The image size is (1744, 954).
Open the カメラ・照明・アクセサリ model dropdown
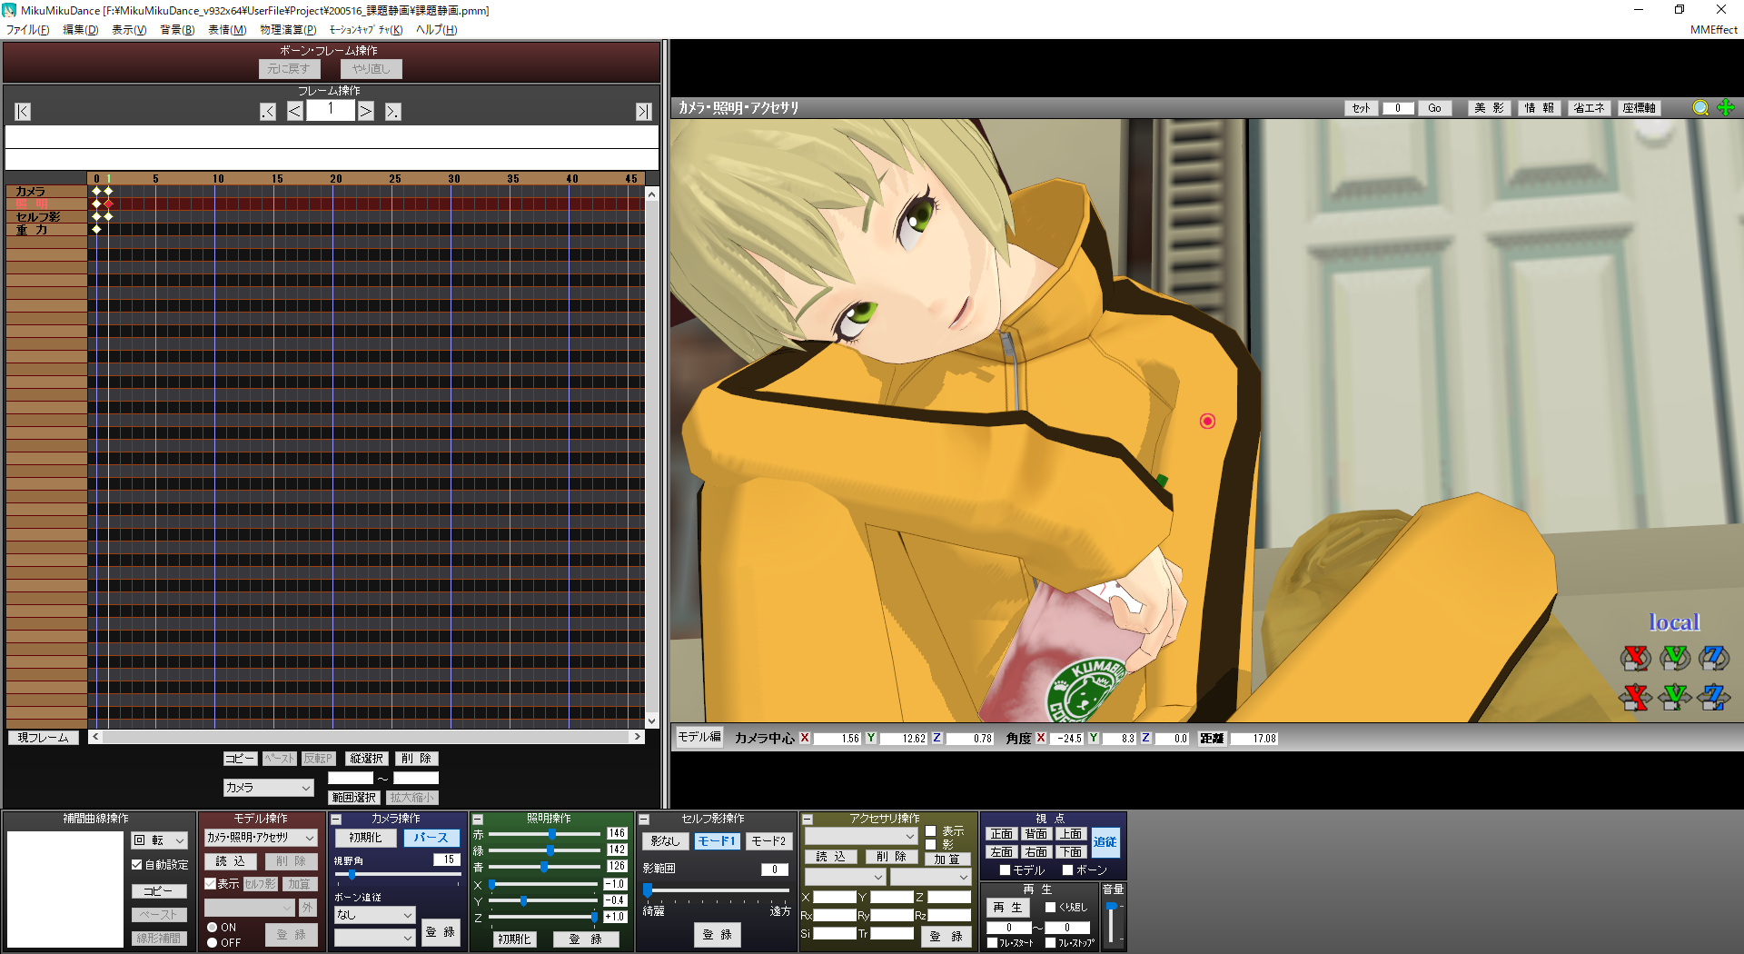(261, 838)
